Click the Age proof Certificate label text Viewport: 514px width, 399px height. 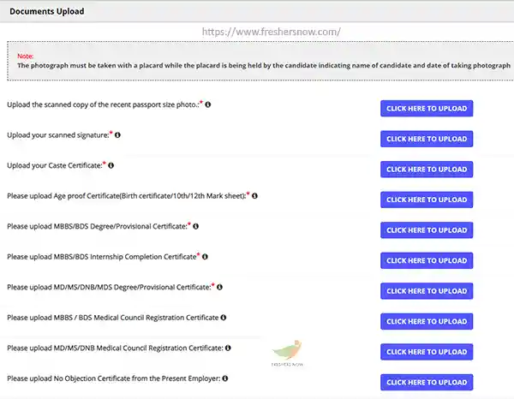(x=127, y=196)
